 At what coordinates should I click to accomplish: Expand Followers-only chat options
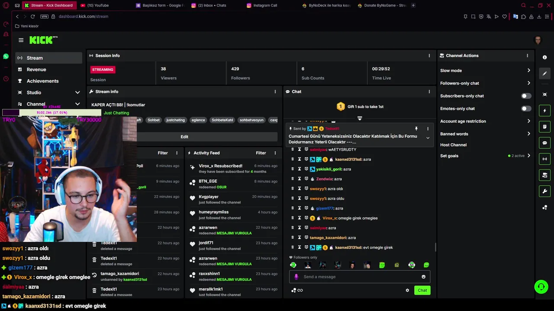click(528, 83)
